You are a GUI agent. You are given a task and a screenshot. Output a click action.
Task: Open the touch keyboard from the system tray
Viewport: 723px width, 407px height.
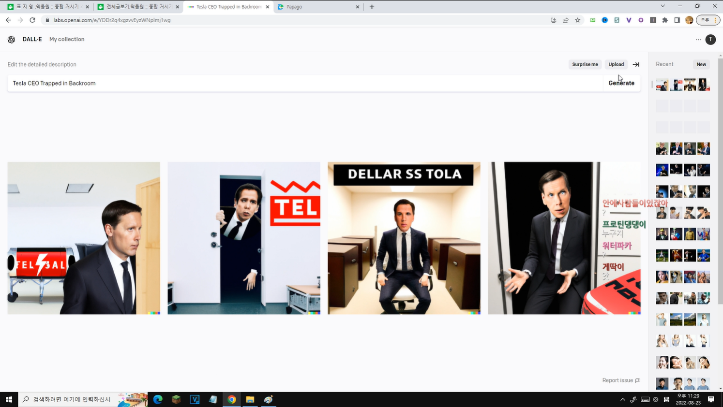[645, 399]
